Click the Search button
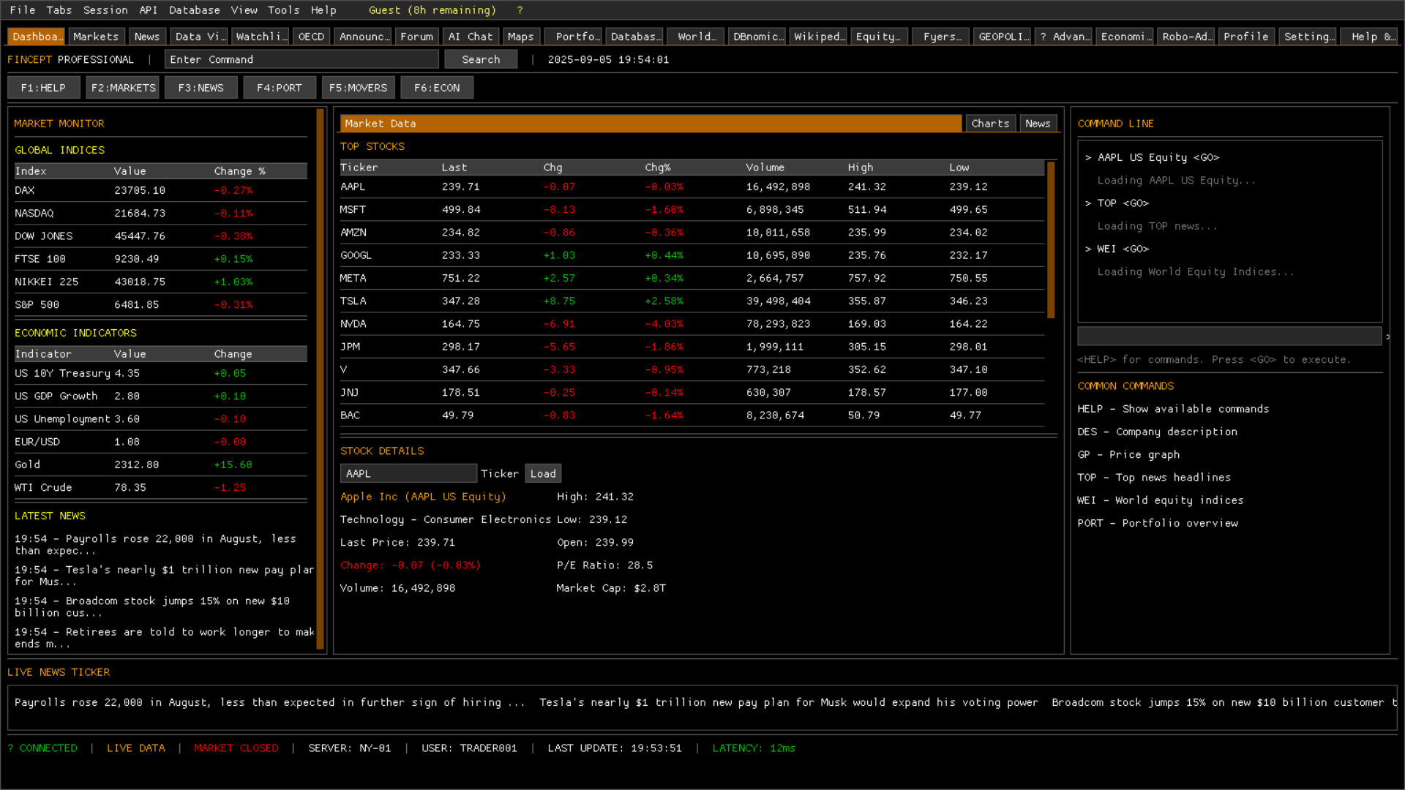Screen dimensions: 1405x790 (x=481, y=59)
